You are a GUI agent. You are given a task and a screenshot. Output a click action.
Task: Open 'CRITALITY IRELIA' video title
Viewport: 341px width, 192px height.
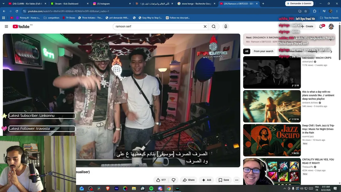[318, 161]
